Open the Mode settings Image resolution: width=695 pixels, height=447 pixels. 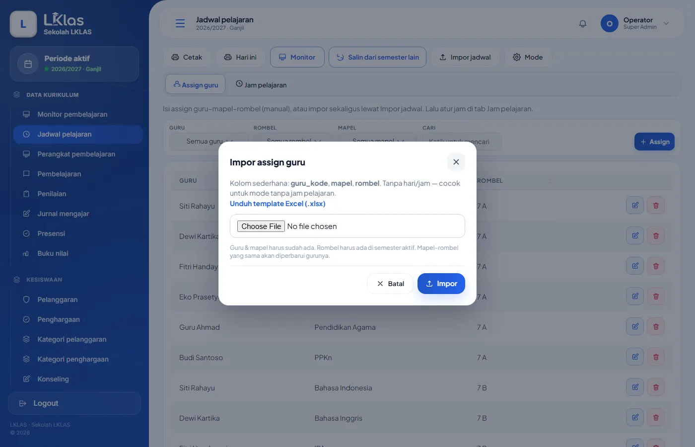[x=528, y=57]
